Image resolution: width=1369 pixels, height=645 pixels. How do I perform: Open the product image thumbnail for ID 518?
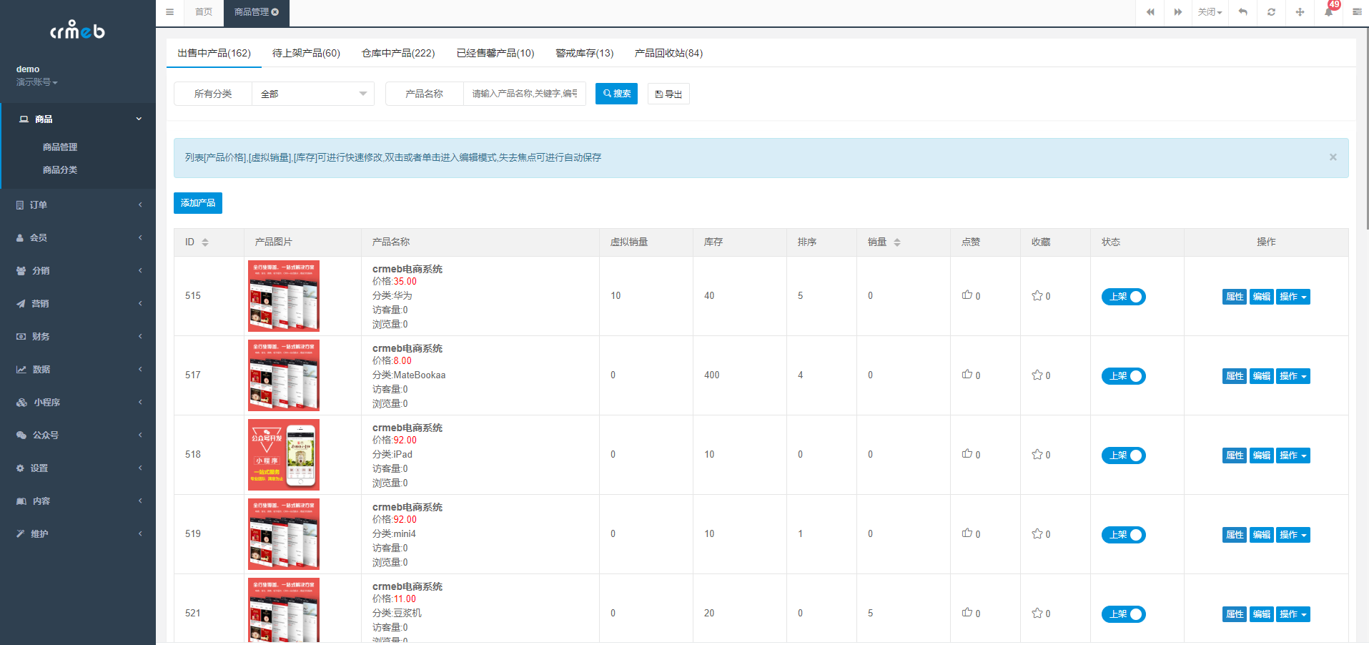click(x=284, y=455)
